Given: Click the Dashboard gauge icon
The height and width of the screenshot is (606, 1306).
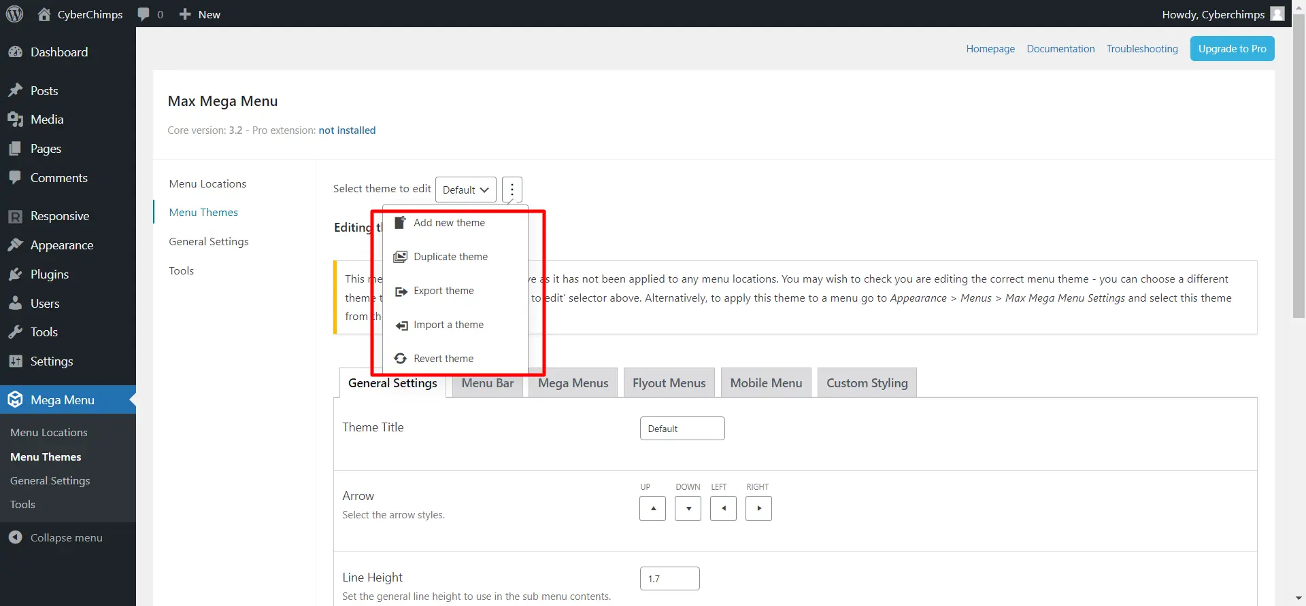Looking at the screenshot, I should click(x=15, y=52).
